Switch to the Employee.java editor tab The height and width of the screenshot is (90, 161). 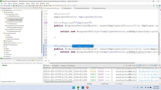66,8
